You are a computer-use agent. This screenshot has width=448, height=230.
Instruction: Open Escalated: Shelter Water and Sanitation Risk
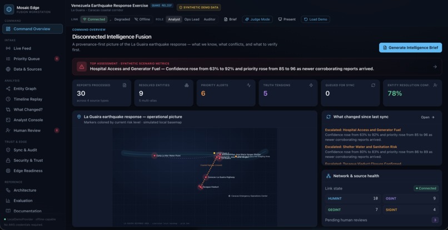pyautogui.click(x=361, y=147)
